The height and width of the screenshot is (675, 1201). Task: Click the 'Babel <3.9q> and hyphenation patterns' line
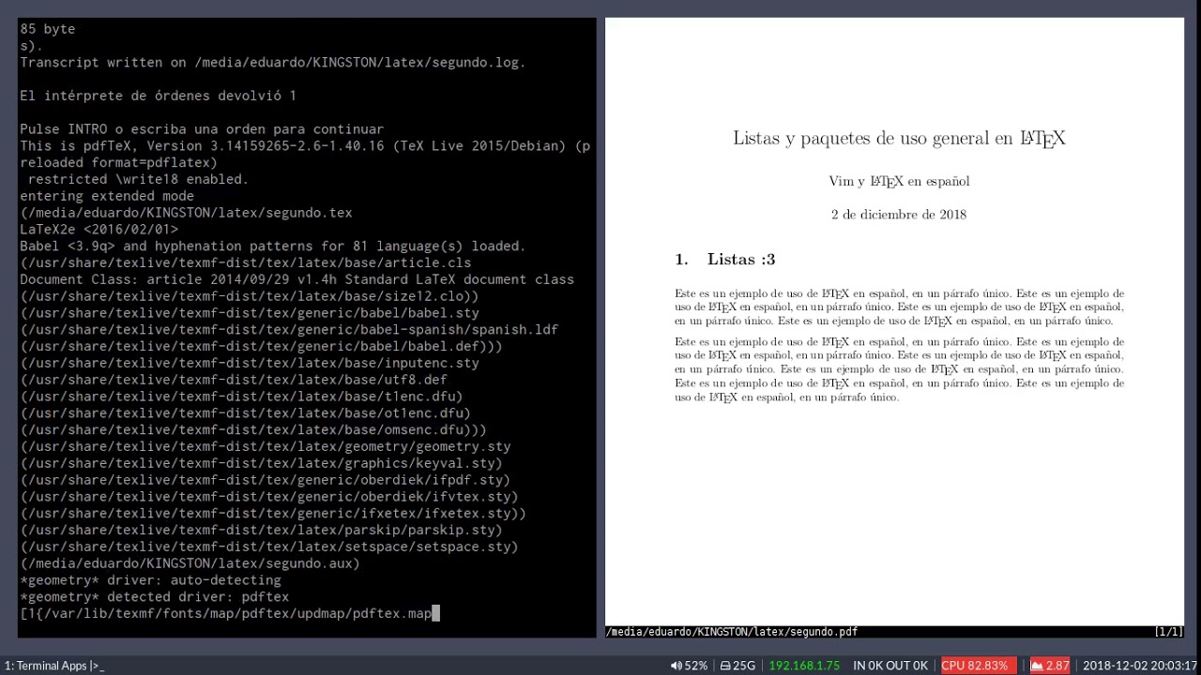coord(273,247)
